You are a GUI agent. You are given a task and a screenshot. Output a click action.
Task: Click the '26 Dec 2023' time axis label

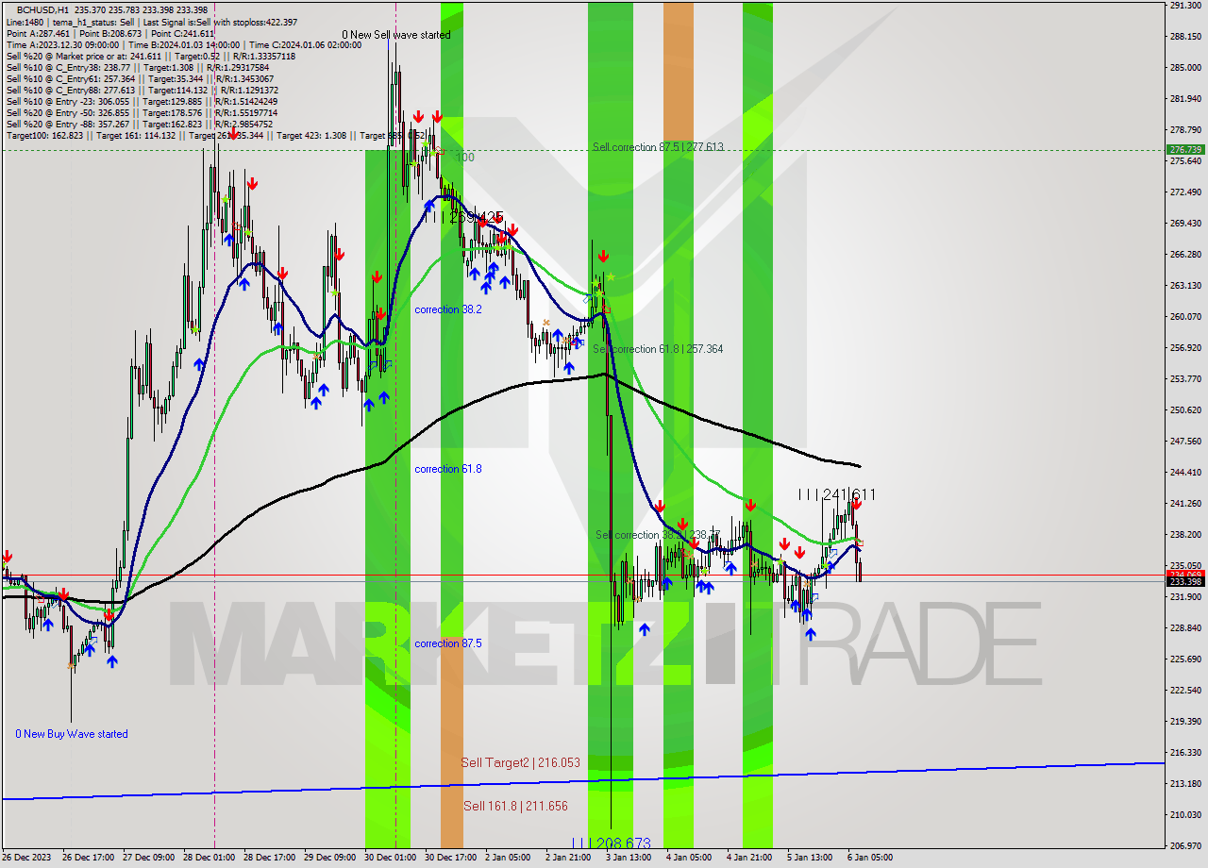pyautogui.click(x=25, y=858)
